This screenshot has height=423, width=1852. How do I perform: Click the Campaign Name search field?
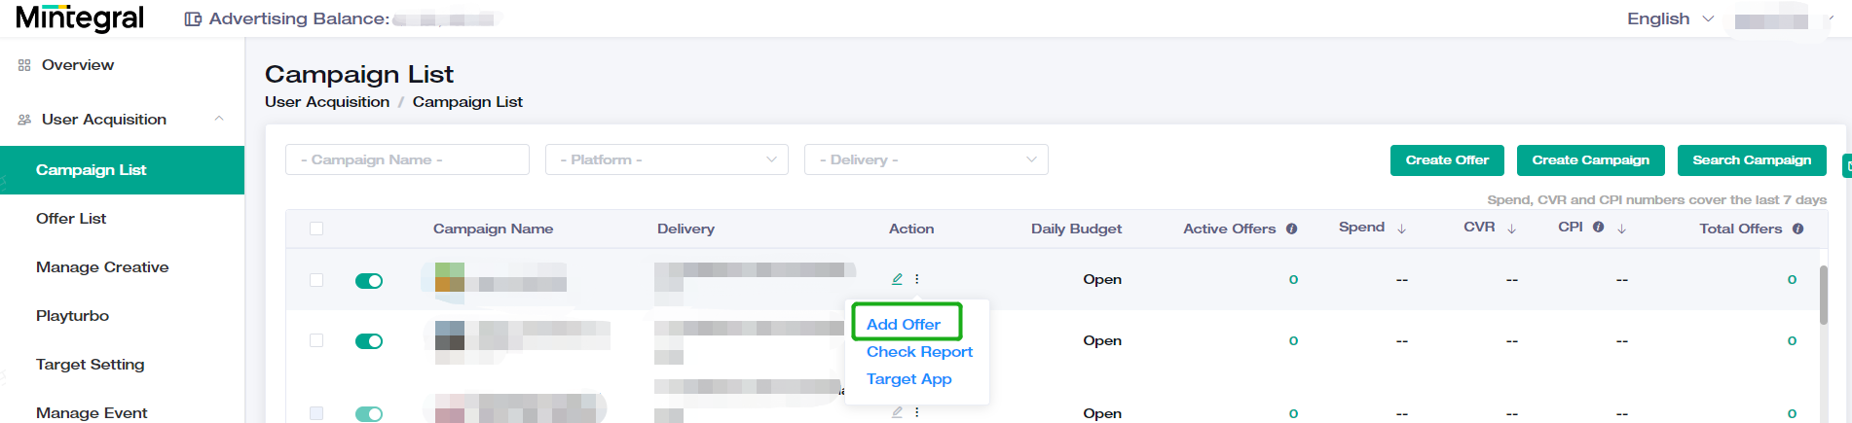407,159
